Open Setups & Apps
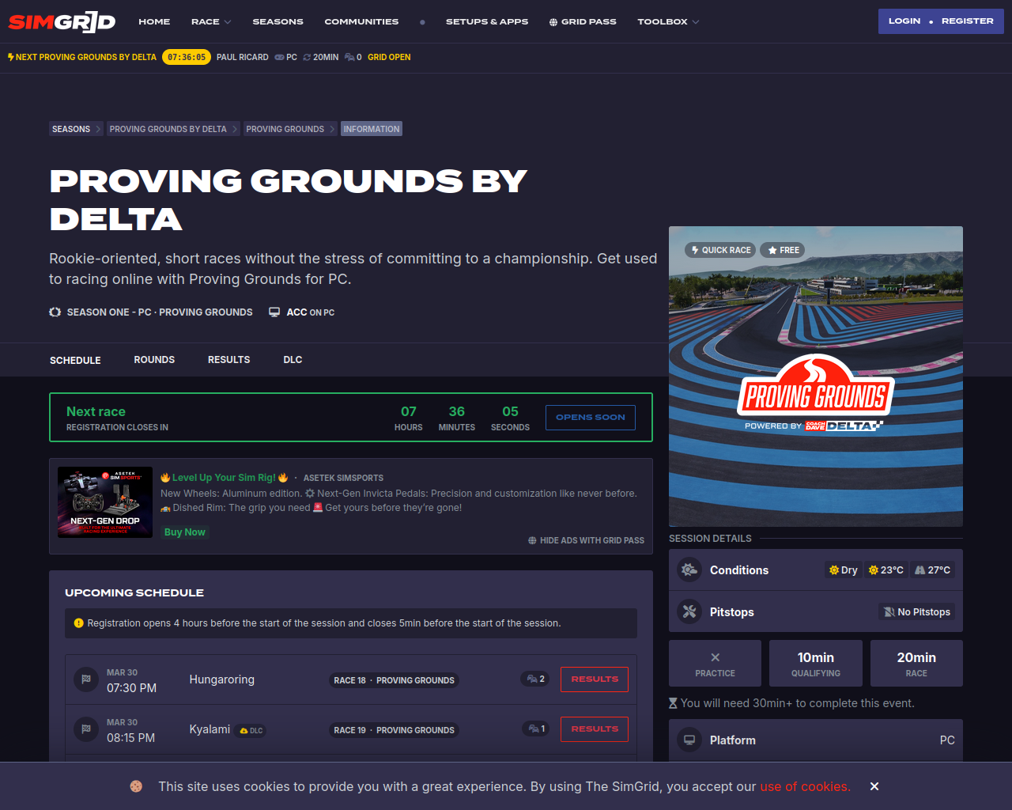This screenshot has width=1012, height=810. click(x=487, y=21)
